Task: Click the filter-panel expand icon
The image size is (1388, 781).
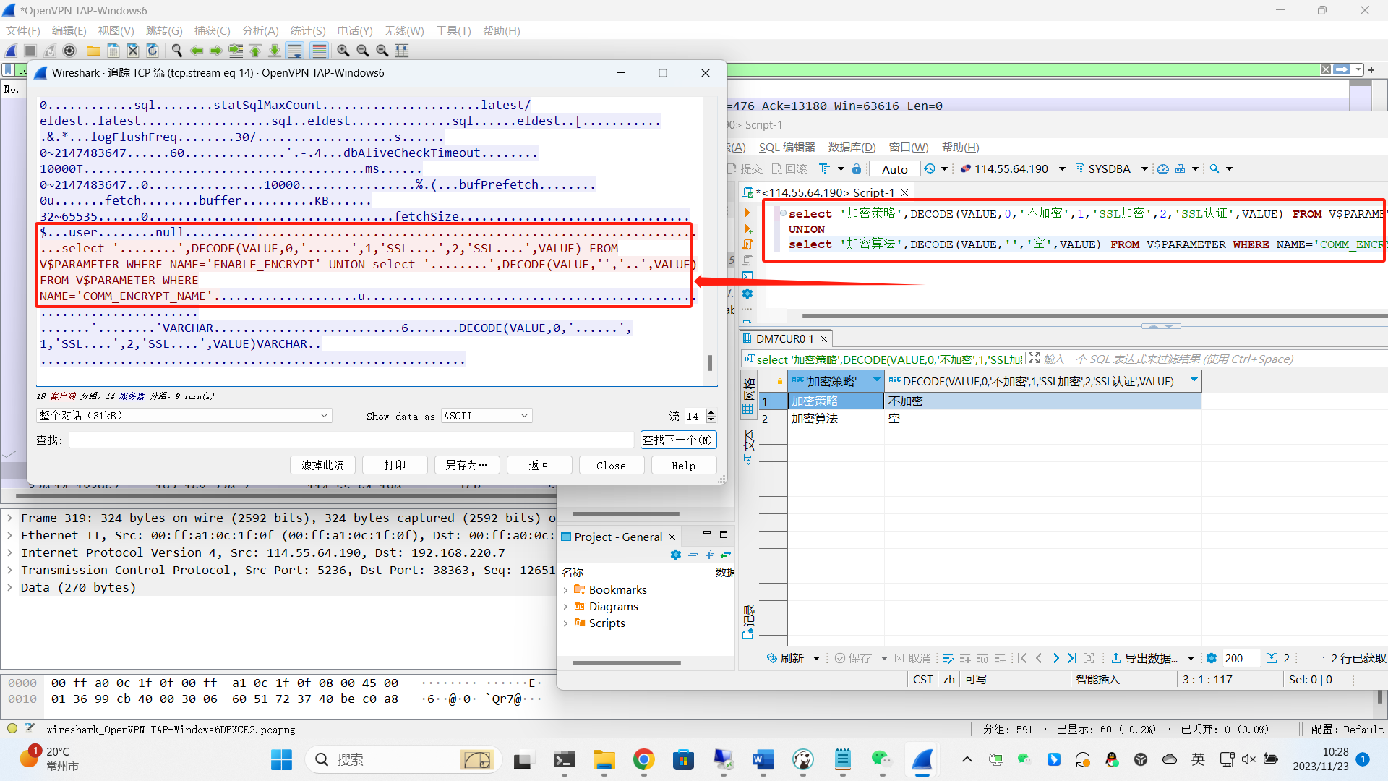Action: point(1034,359)
